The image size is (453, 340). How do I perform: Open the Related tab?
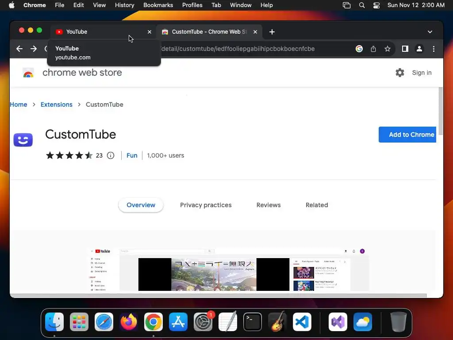317,205
